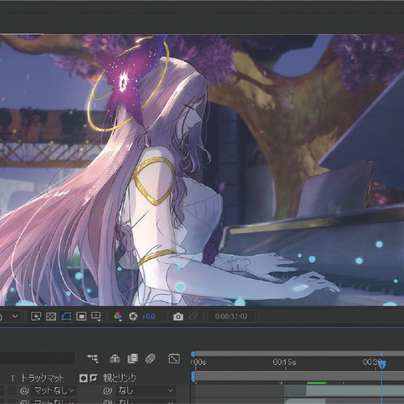The width and height of the screenshot is (404, 404).
Task: Toggle Fast Previews options icon
Action: coord(36,316)
